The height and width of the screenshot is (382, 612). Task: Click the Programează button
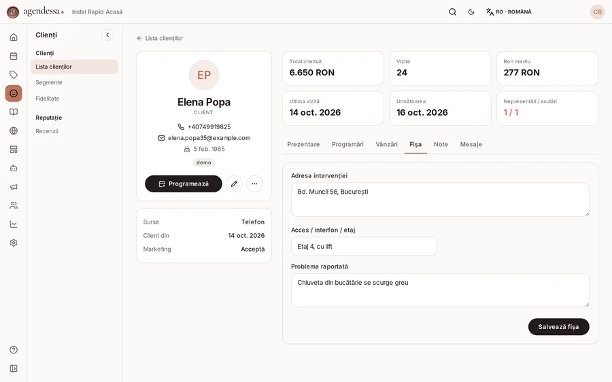pyautogui.click(x=184, y=184)
